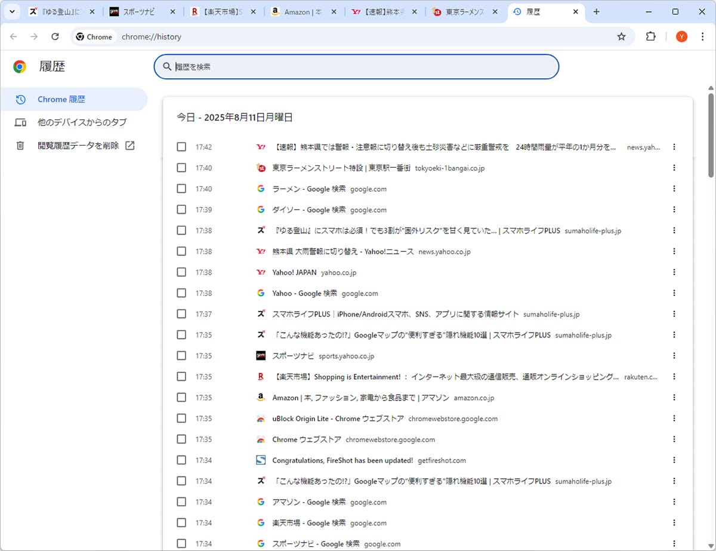Click the vertical page scrollbar thumb
The height and width of the screenshot is (551, 716).
(x=711, y=135)
